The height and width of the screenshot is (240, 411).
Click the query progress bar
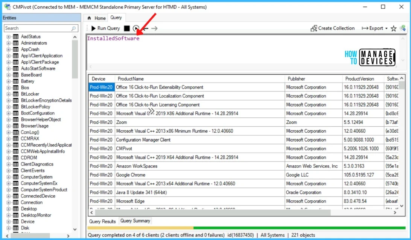click(247, 228)
